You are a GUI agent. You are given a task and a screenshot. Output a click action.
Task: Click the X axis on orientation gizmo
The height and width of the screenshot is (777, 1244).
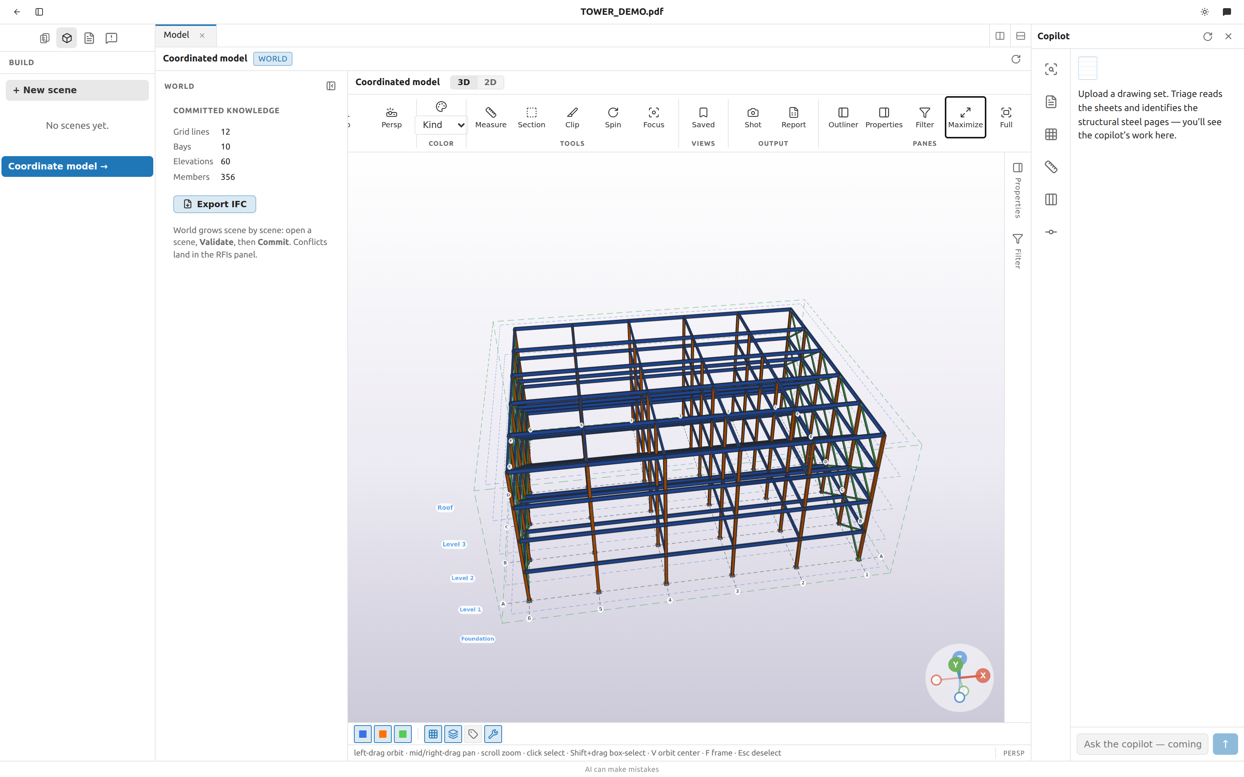coord(982,675)
